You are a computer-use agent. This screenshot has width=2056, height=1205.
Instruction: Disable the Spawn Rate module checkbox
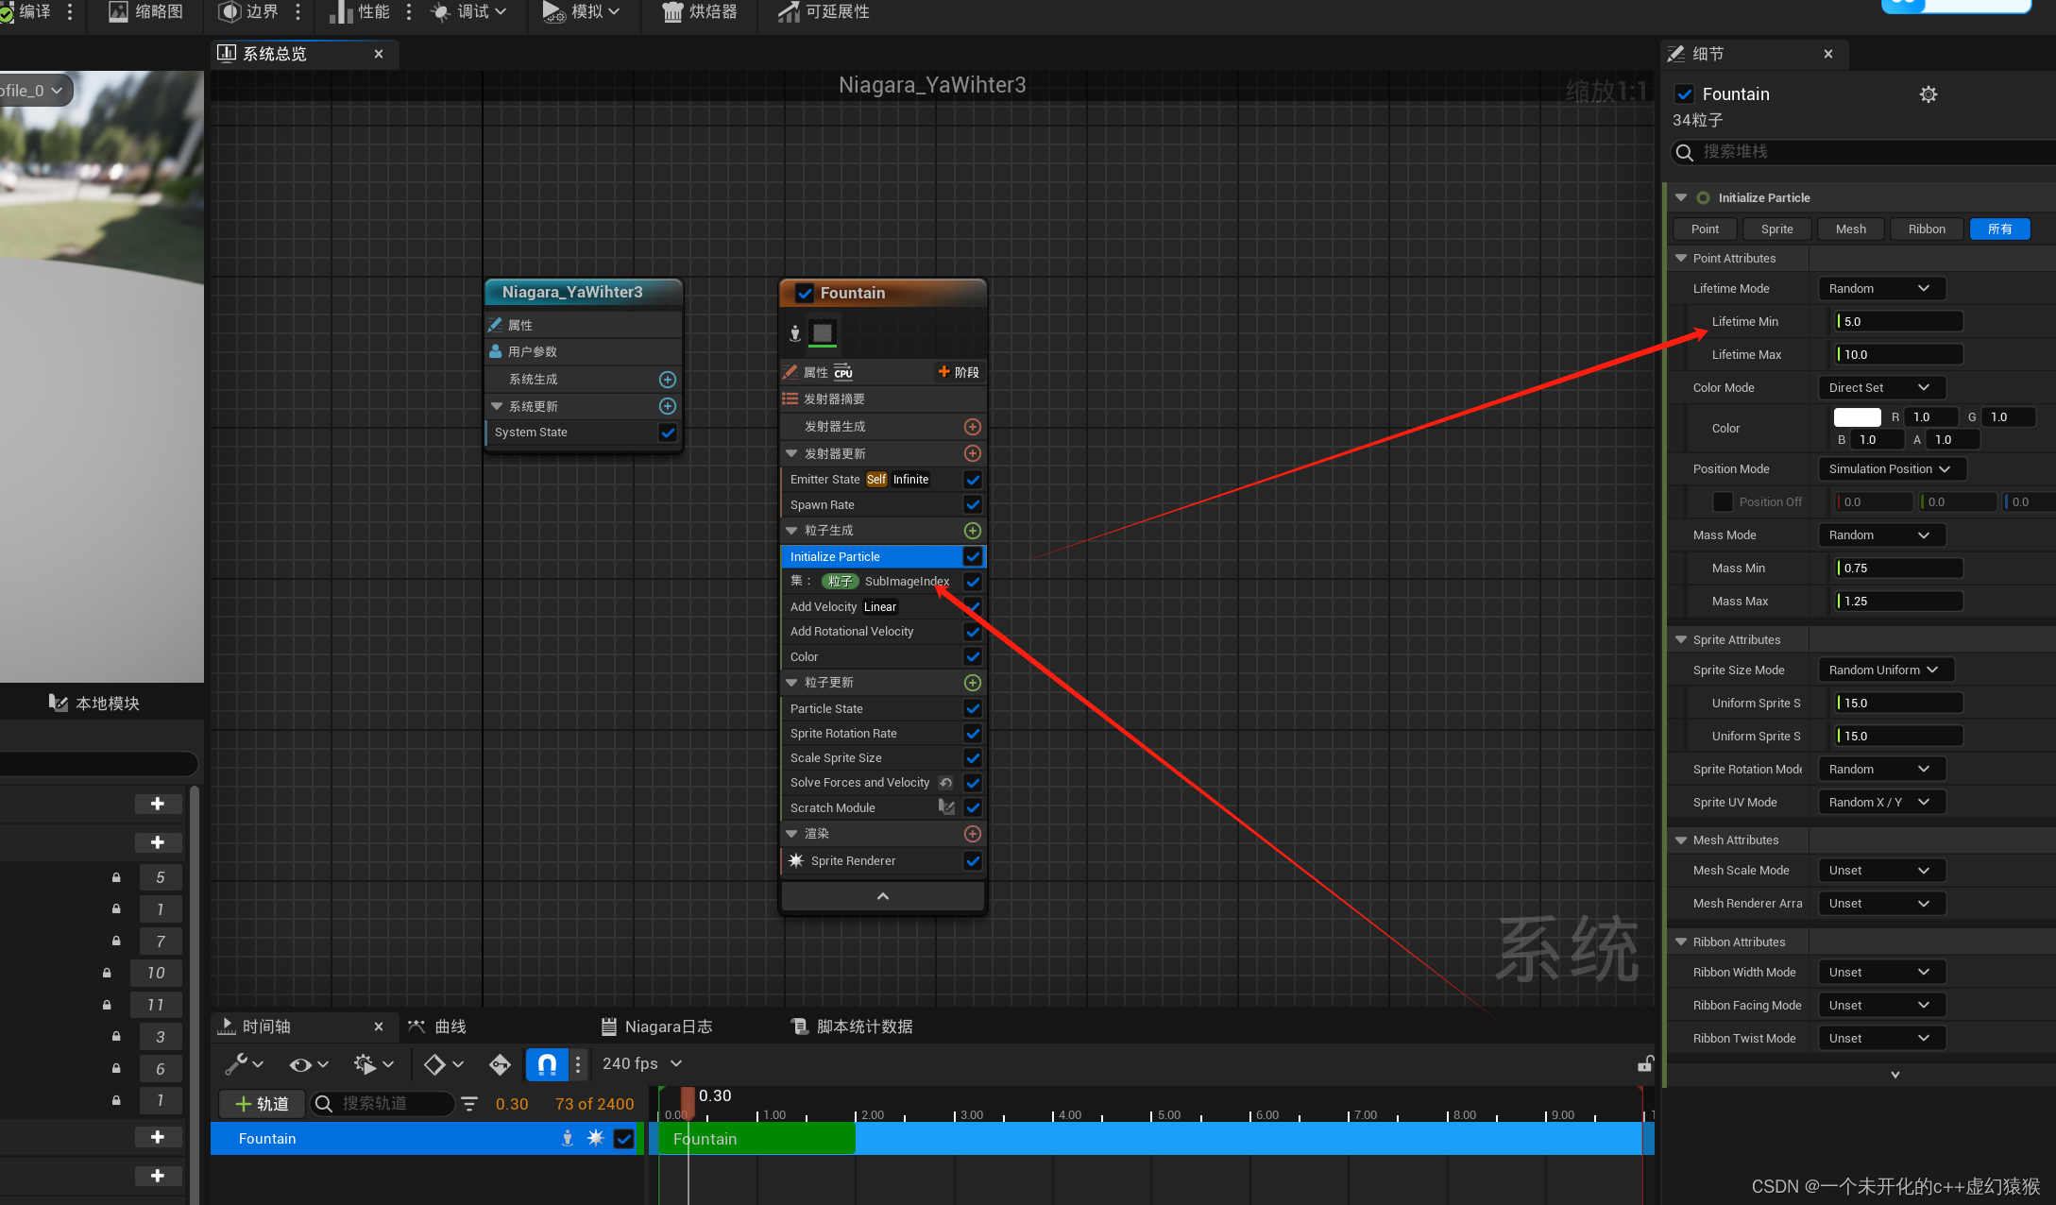pyautogui.click(x=973, y=505)
